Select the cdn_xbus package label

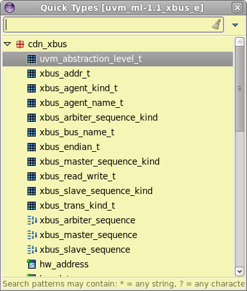tap(47, 44)
